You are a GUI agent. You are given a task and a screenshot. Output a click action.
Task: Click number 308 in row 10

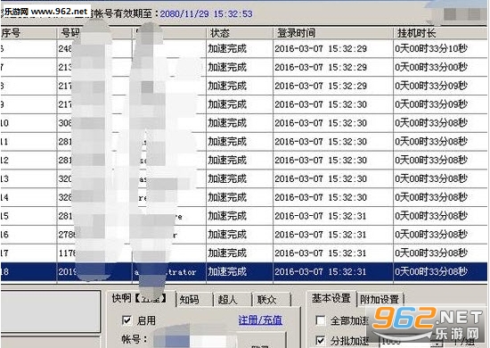click(x=65, y=122)
